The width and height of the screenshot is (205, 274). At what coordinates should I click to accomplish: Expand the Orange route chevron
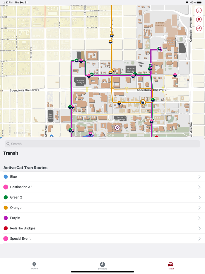[199, 208]
